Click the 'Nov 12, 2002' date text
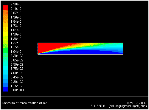 (x=137, y=103)
